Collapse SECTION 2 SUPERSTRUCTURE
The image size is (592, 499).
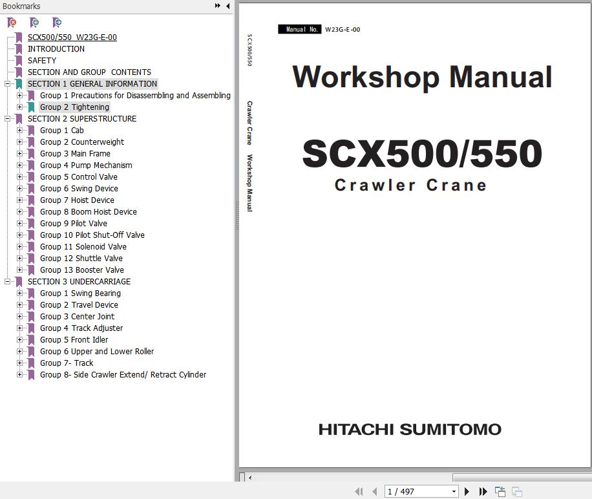click(x=7, y=118)
